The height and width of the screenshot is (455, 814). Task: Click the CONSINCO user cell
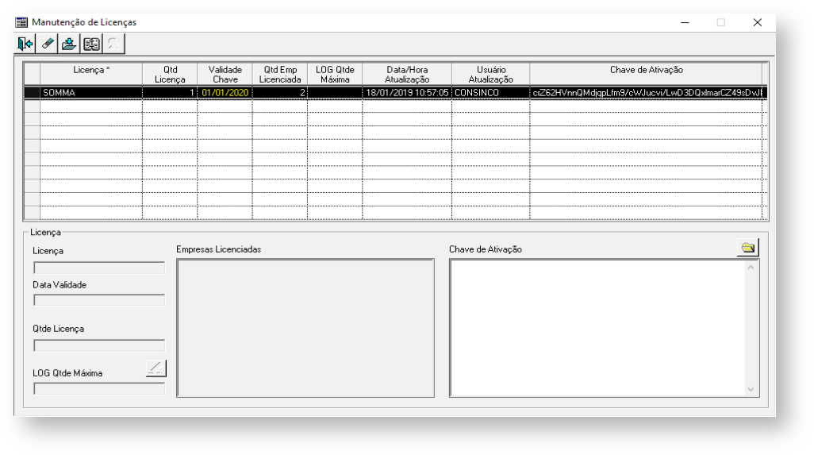point(490,92)
